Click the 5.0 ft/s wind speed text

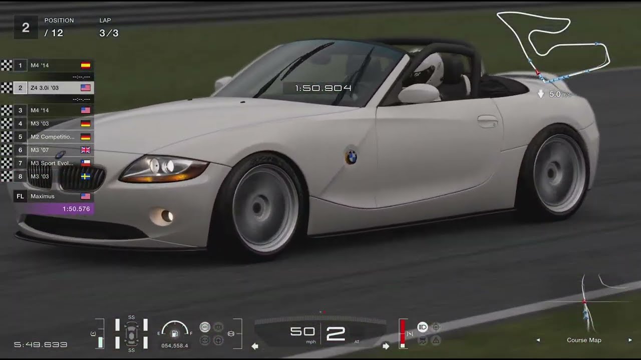[560, 94]
